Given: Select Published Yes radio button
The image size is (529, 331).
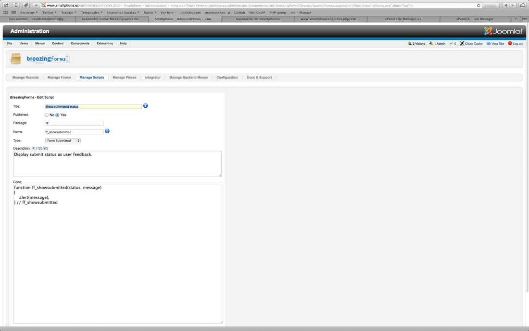Looking at the screenshot, I should (x=57, y=115).
